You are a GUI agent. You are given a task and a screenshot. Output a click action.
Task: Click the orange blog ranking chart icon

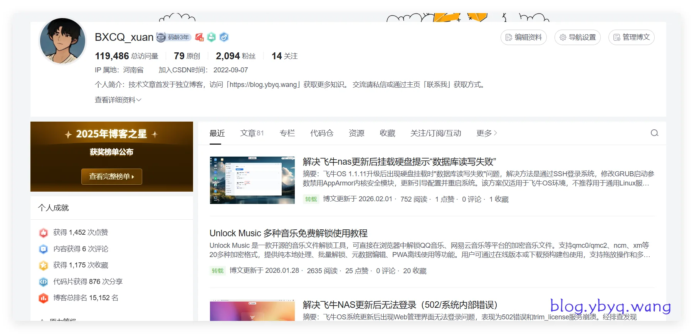44,298
